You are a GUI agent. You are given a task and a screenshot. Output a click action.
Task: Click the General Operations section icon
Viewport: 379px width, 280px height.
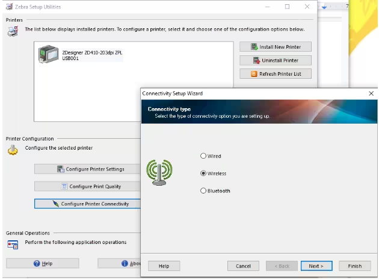coord(13,244)
